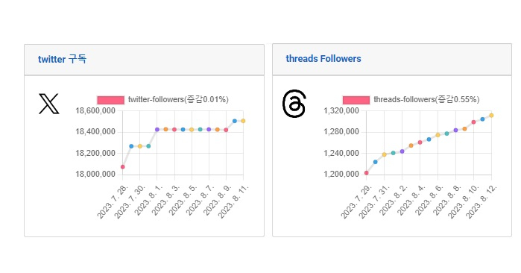Click the twitter-followers legend label
Image resolution: width=521 pixels, height=273 pixels.
178,99
